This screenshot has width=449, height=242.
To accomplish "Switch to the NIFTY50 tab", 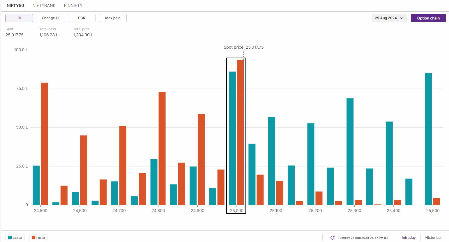I will [x=15, y=6].
